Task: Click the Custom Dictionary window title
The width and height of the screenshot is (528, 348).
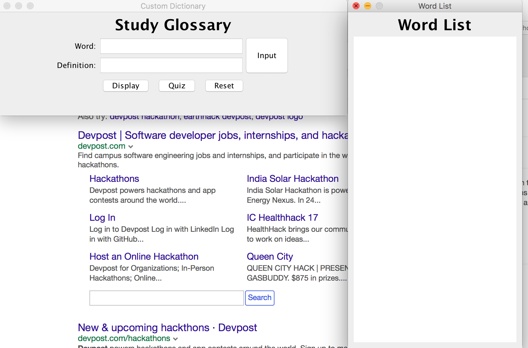Action: 173,6
